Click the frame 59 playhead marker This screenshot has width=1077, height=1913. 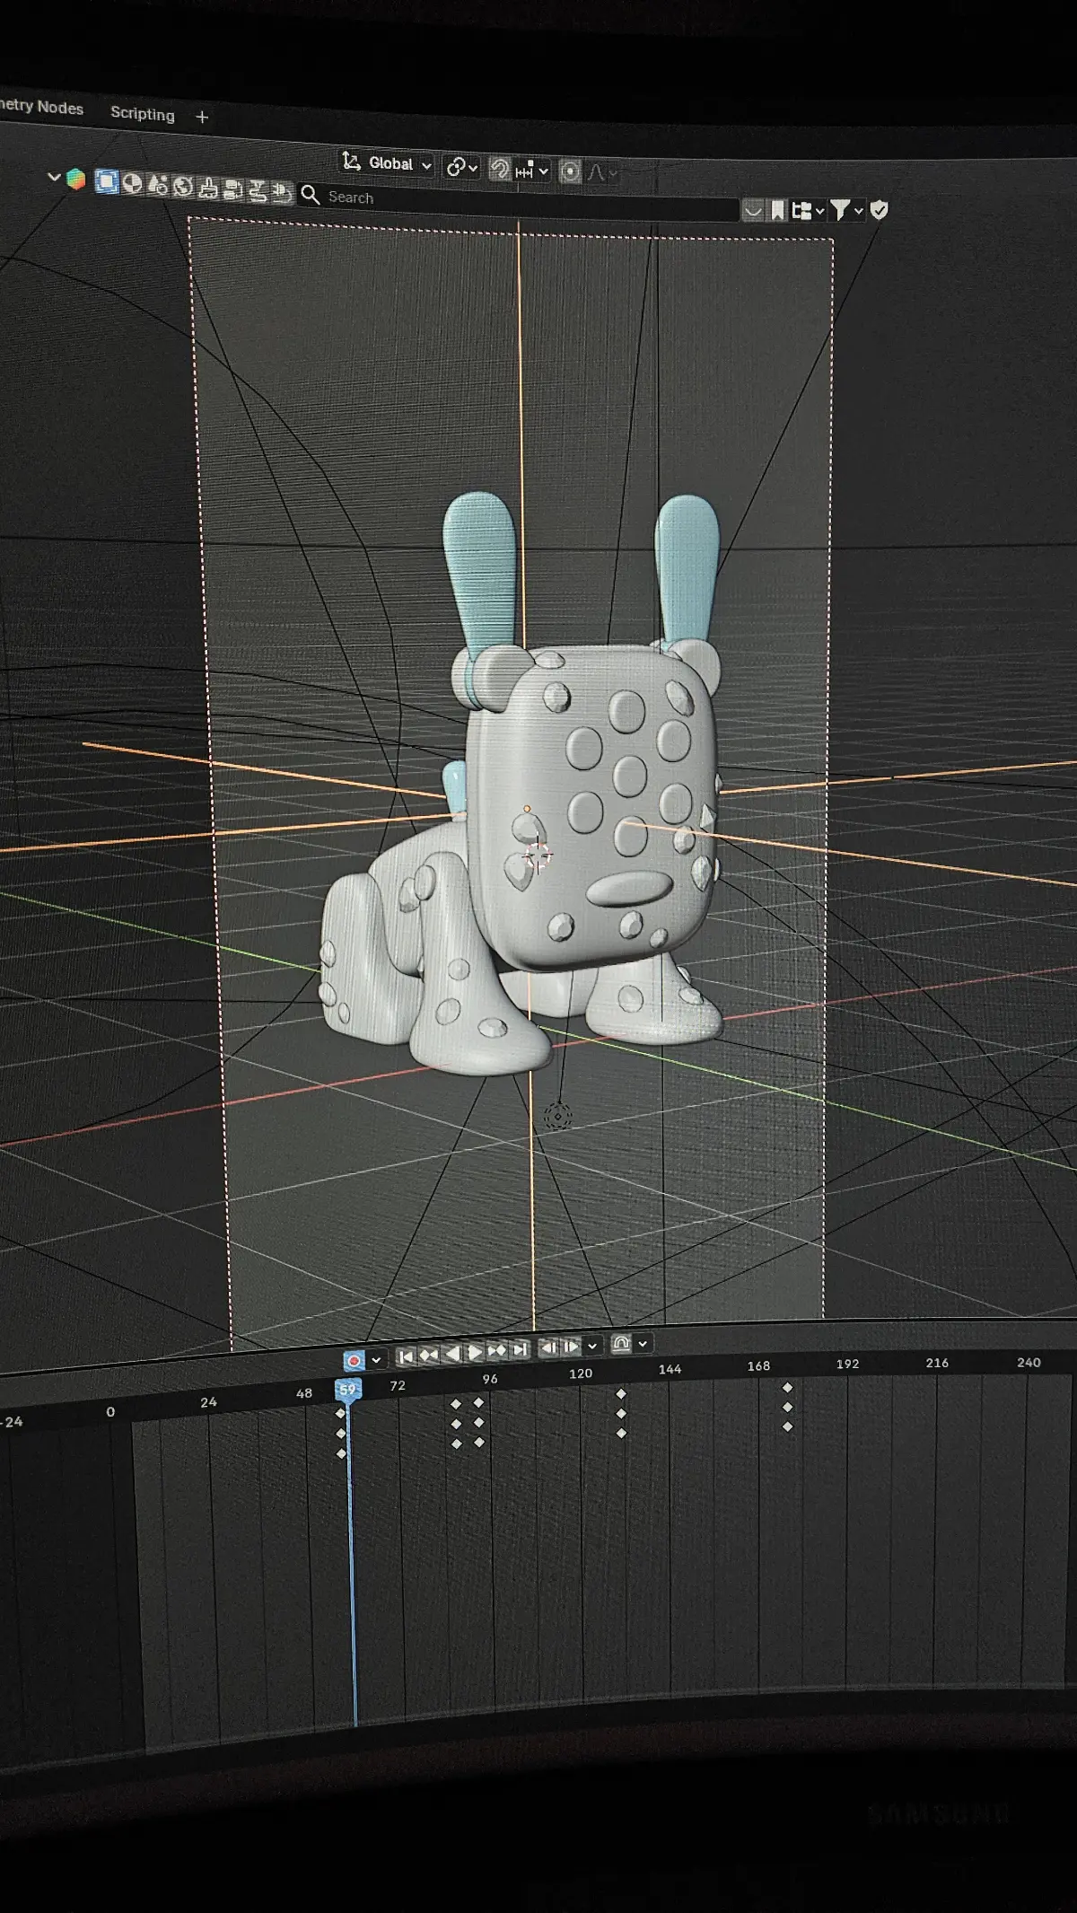[x=347, y=1390]
